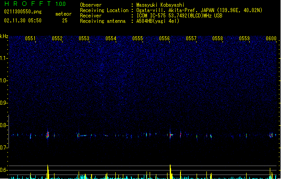Screen dimensions: 281x179
Task: Click the 0553 time marker
Action: click(x=84, y=38)
